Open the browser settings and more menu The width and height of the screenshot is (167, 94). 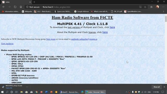163,7
